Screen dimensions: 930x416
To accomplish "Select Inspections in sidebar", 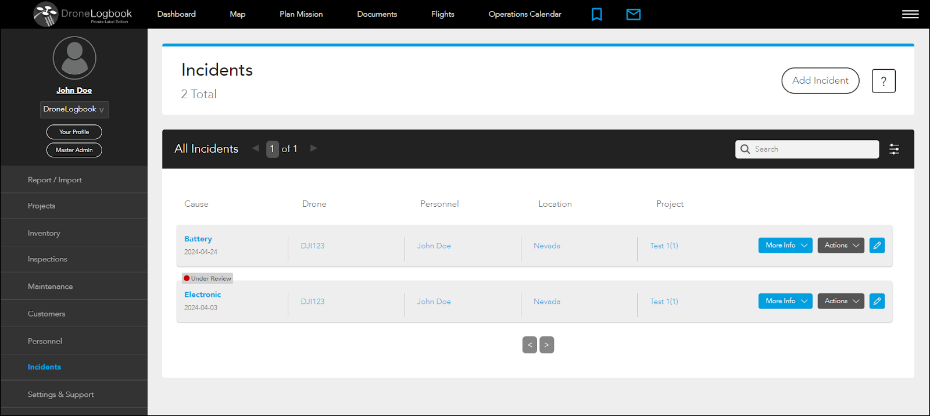I will (74, 259).
